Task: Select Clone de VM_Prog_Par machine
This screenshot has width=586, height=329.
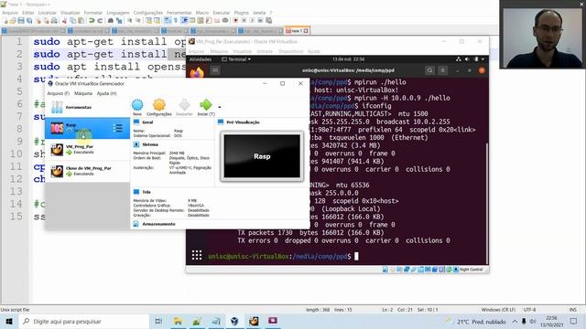Action: pyautogui.click(x=88, y=171)
